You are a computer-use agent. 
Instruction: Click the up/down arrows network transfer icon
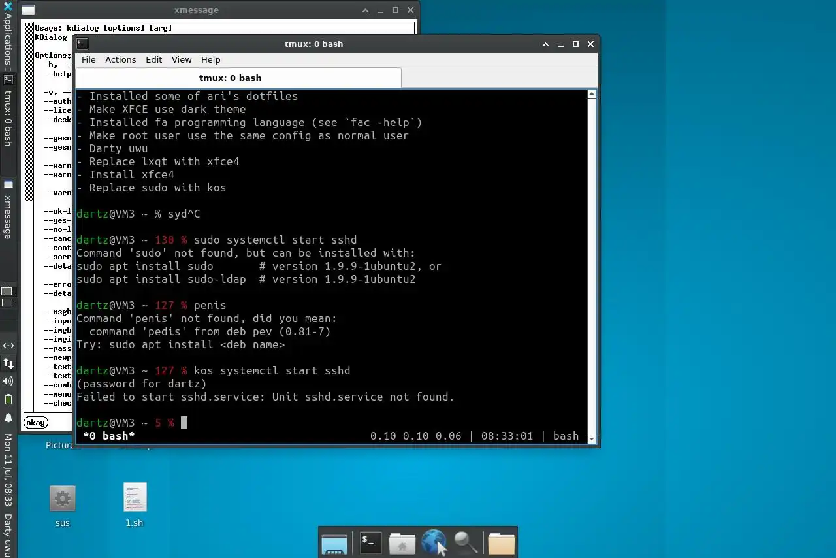tap(8, 363)
